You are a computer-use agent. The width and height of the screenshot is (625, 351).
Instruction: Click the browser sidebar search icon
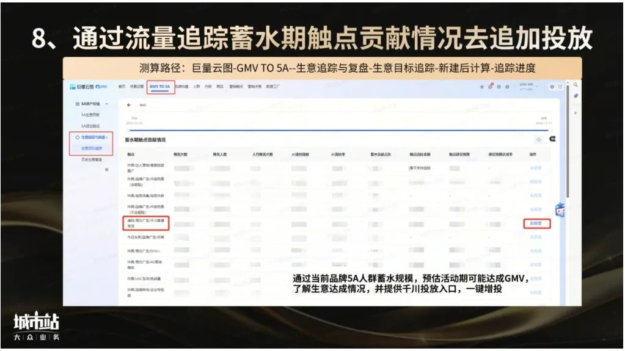(x=576, y=85)
